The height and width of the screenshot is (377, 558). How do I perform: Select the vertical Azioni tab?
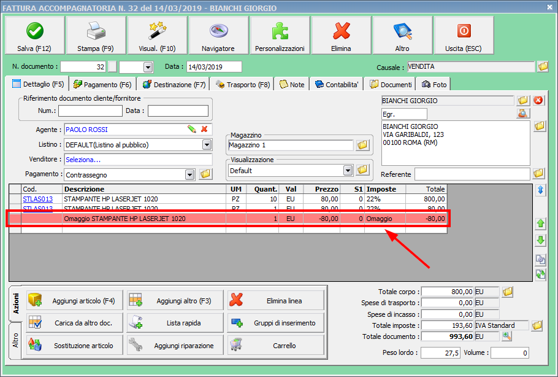tap(15, 303)
